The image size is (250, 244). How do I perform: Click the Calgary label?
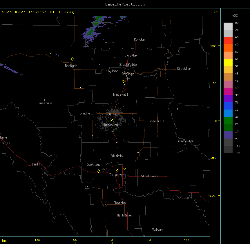coord(116,175)
